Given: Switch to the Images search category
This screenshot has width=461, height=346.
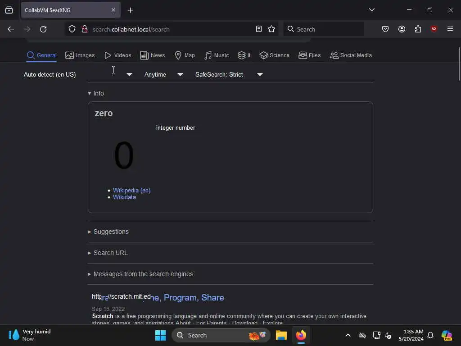Looking at the screenshot, I should tap(80, 55).
